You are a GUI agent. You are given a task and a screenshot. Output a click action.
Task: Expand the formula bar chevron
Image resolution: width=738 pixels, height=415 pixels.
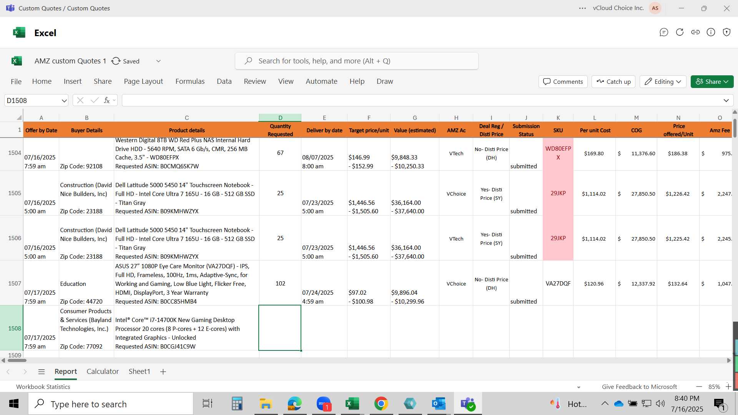[726, 101]
